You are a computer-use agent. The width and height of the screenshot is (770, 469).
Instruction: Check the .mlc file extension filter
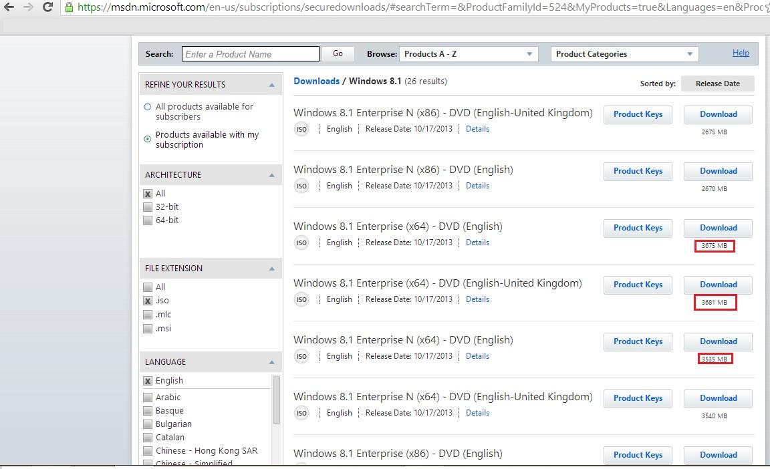(x=147, y=315)
